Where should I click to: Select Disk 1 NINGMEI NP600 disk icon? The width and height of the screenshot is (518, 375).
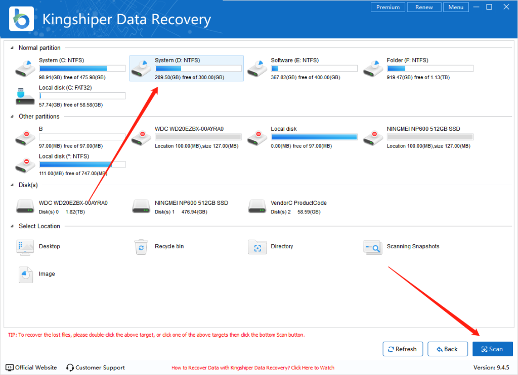click(x=141, y=206)
